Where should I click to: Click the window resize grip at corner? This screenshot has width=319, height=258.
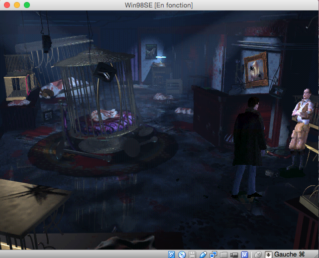coord(316,255)
